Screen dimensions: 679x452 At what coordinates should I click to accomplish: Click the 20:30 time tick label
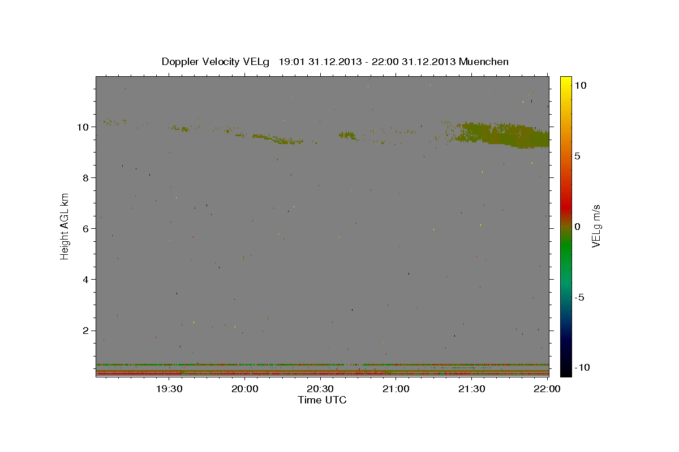pyautogui.click(x=320, y=389)
